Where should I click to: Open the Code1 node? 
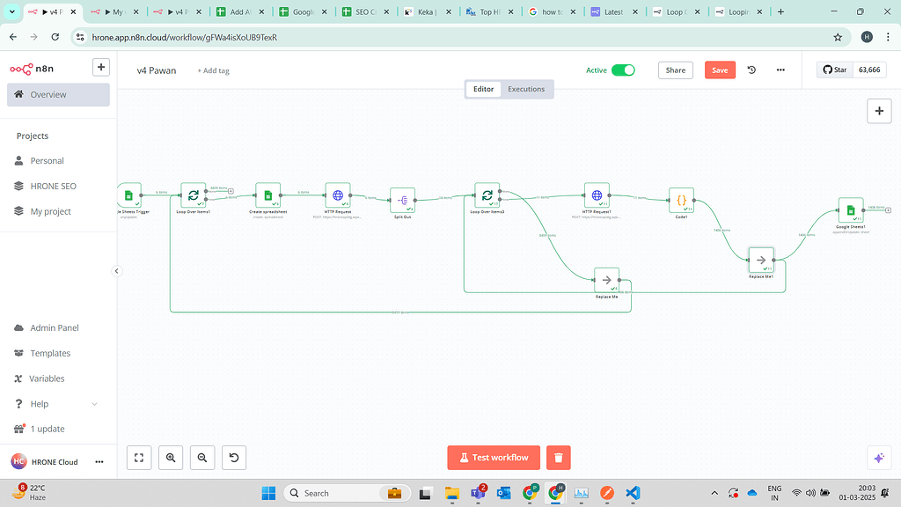pos(682,200)
